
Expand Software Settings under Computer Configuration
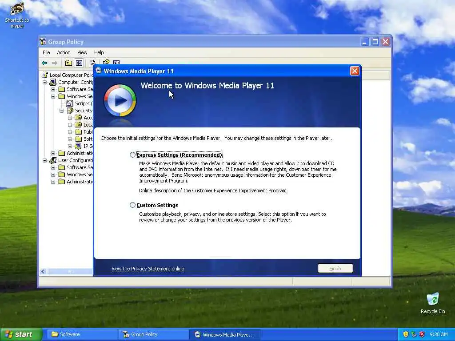(53, 89)
